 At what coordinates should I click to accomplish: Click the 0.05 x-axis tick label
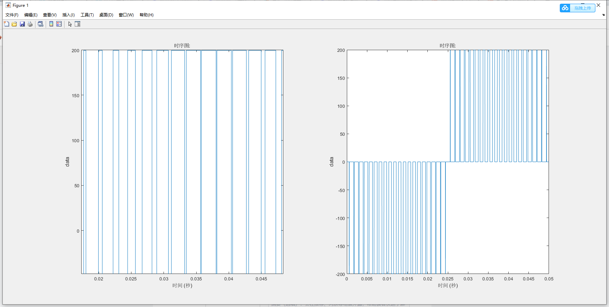(x=549, y=279)
